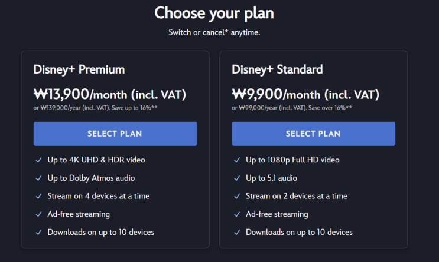Click the Select Plan button for Disney+ Premium
Screen dimensions: 439x262
tap(115, 134)
